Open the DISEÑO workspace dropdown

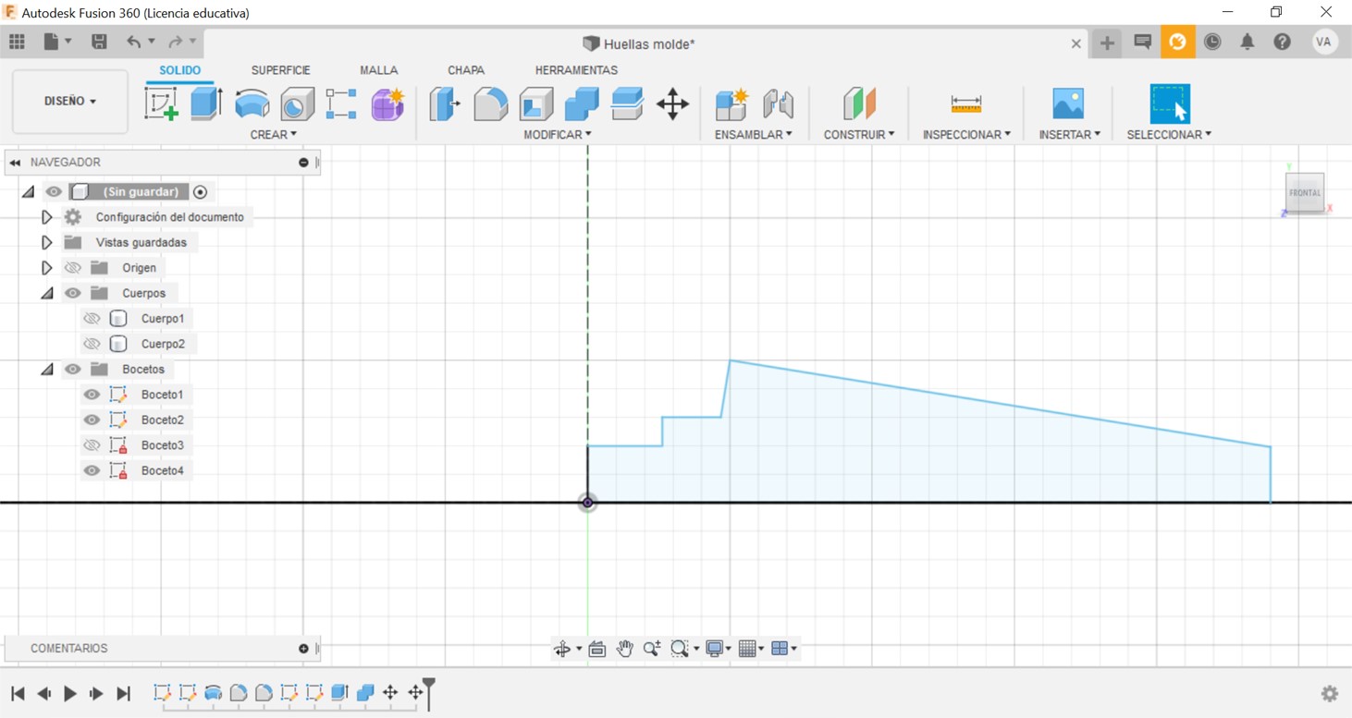(x=70, y=102)
